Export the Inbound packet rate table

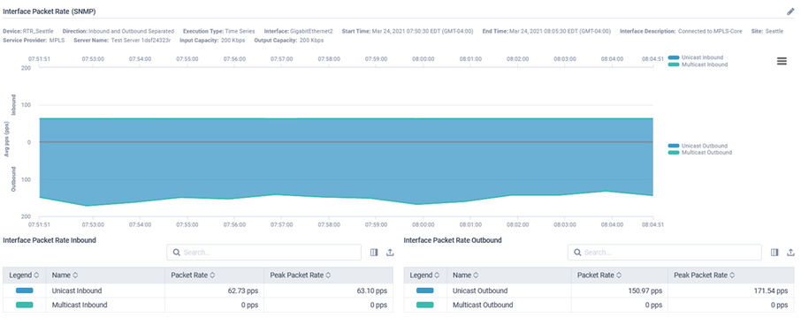point(390,252)
